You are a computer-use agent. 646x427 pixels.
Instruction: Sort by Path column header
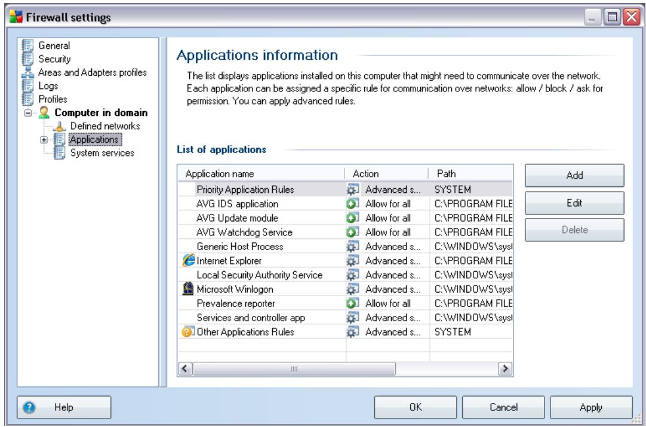click(471, 174)
